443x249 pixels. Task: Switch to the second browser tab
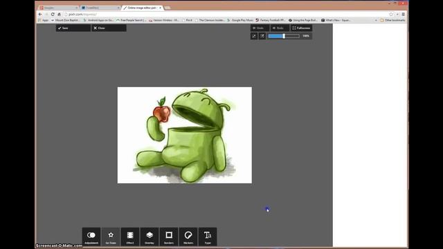click(x=100, y=8)
